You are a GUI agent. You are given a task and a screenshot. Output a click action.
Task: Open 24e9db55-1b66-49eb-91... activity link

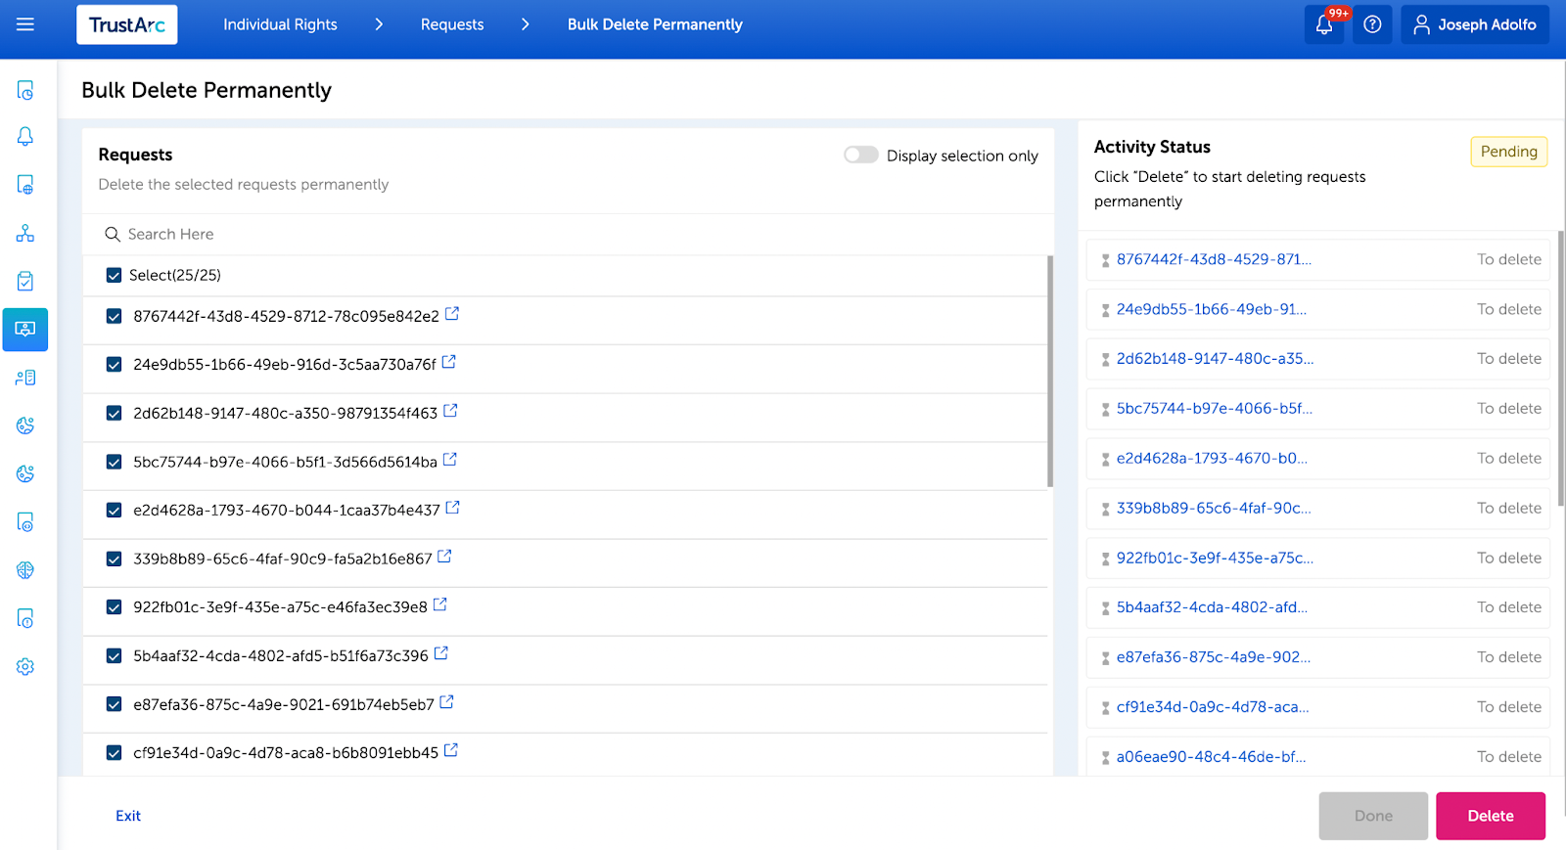1212,309
